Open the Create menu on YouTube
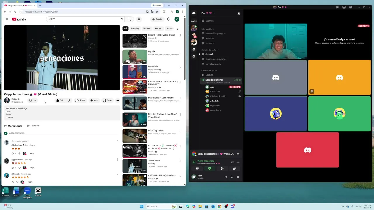This screenshot has width=374, height=210. coord(157,19)
